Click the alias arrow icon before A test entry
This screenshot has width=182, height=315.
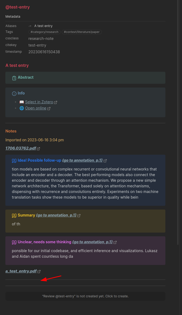coord(29,26)
